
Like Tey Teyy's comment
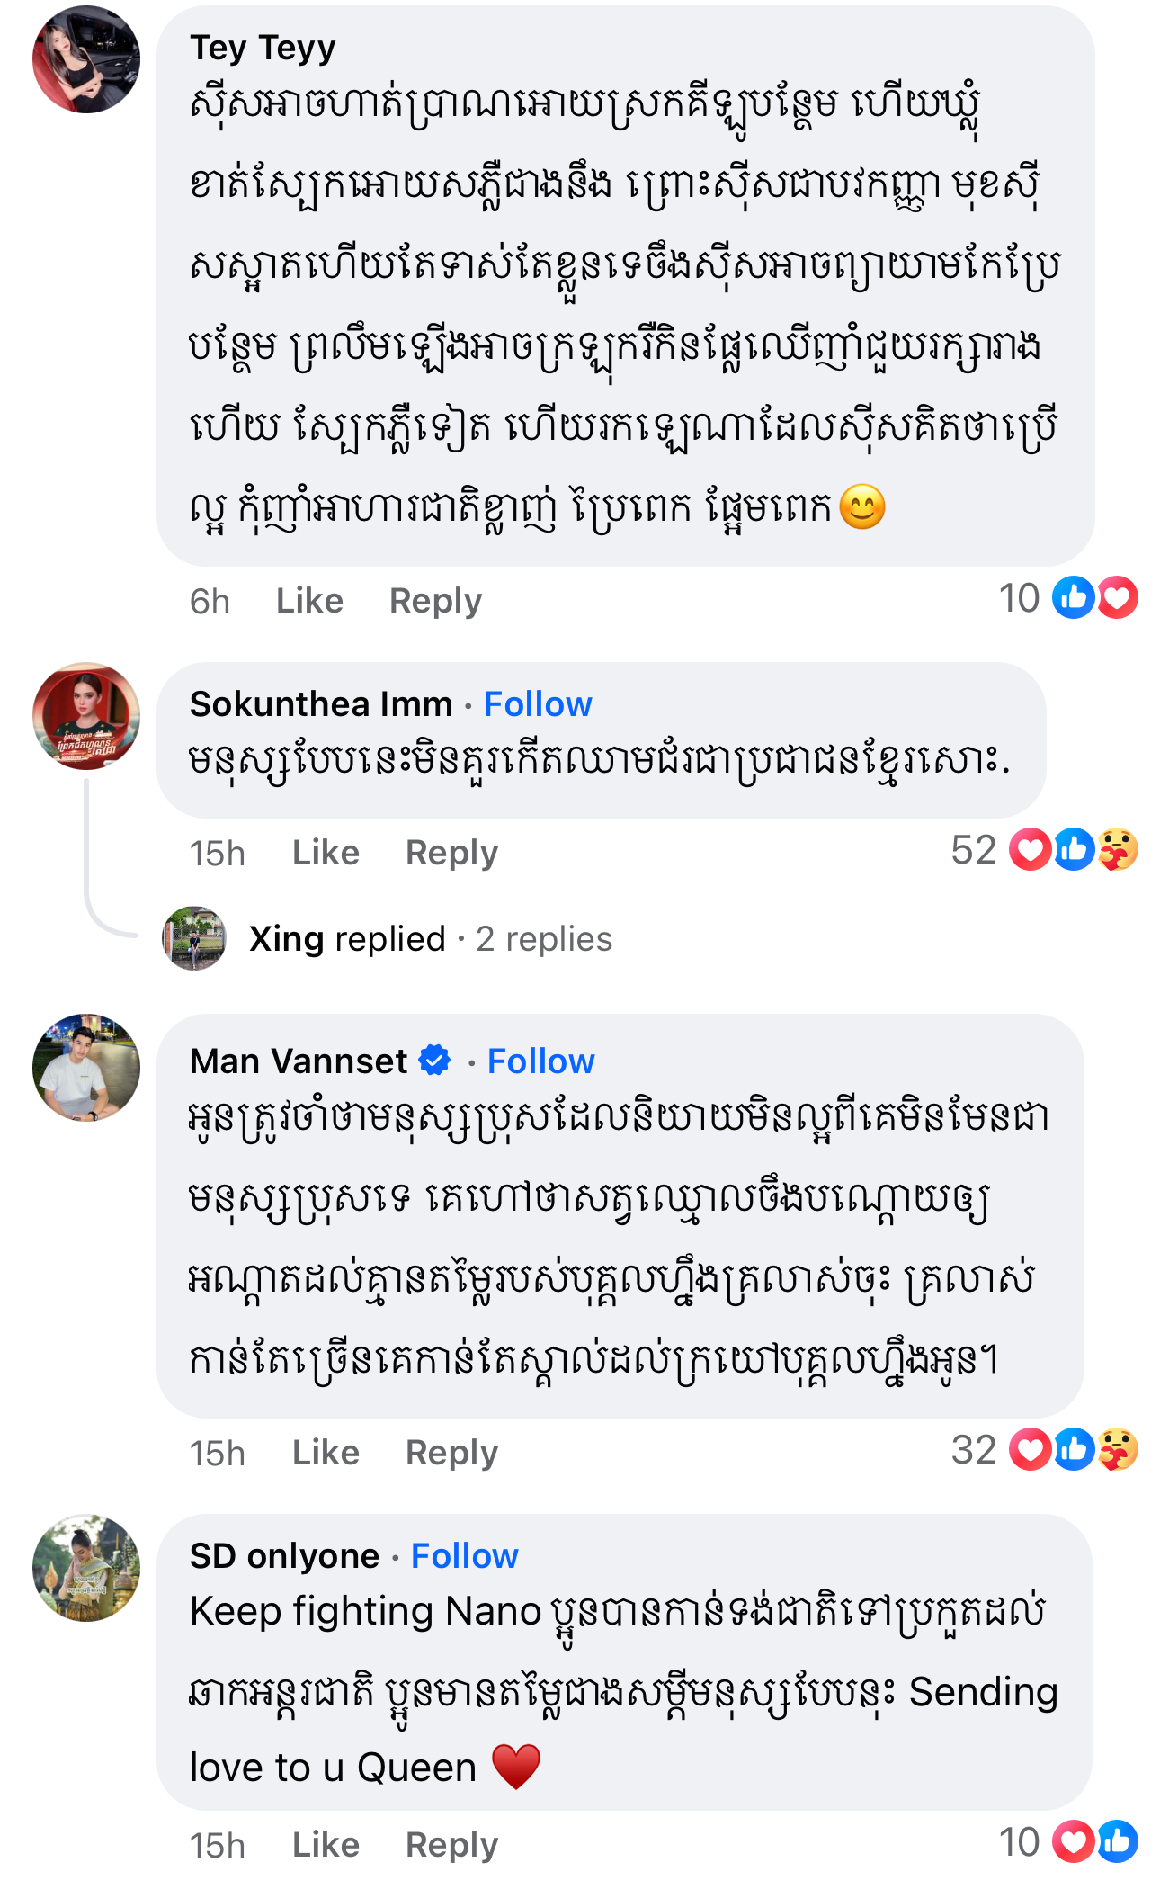click(x=309, y=601)
